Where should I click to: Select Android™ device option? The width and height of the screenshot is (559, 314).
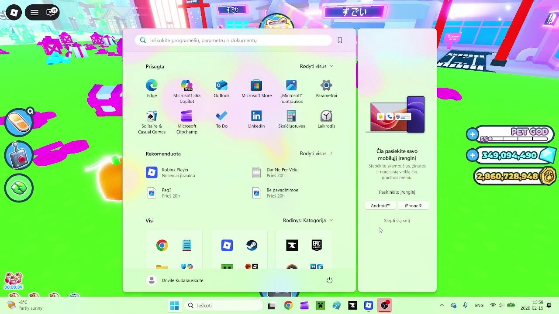[x=380, y=205]
